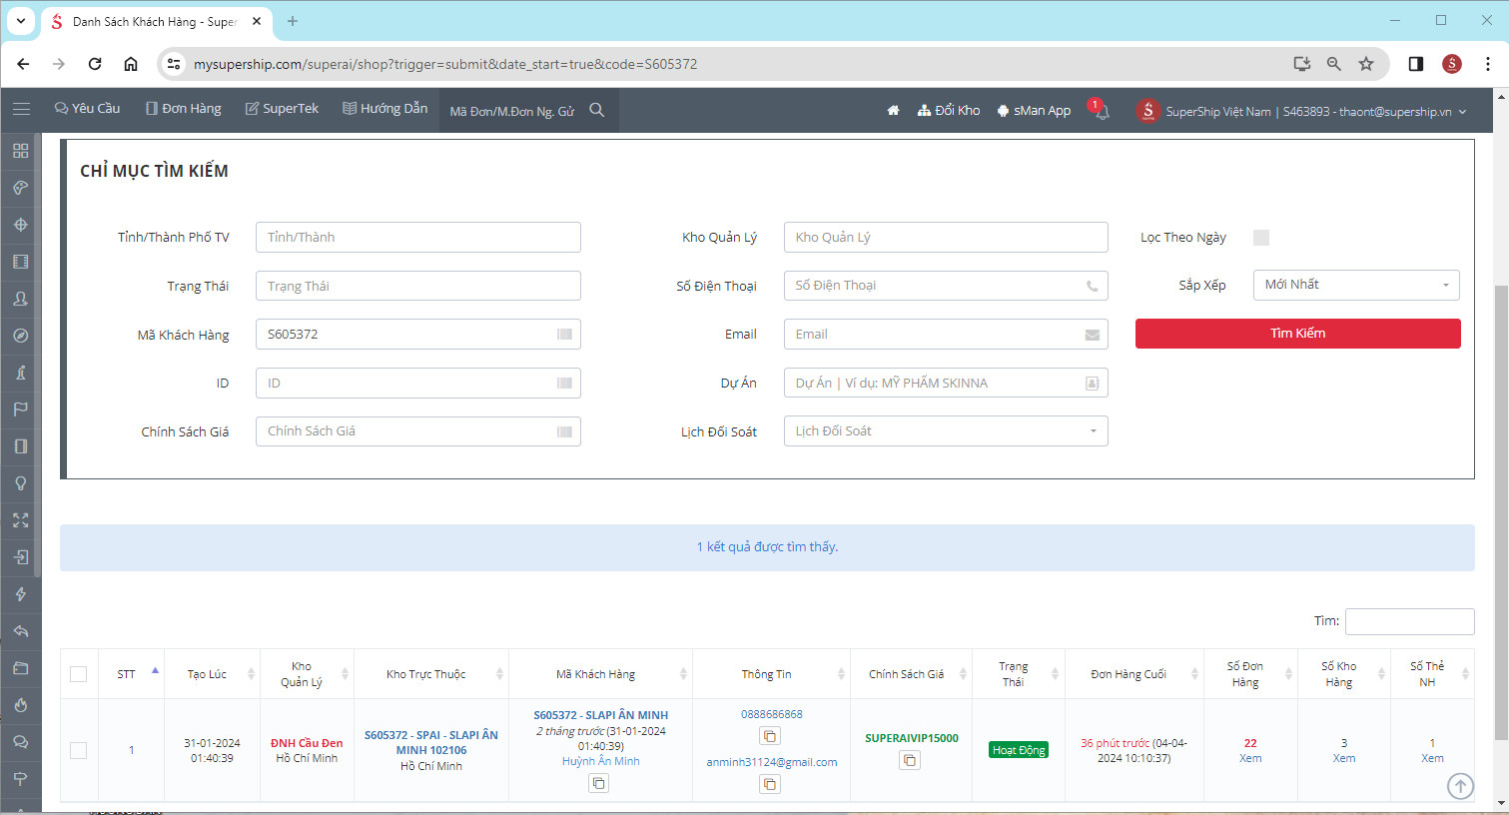The height and width of the screenshot is (815, 1509).
Task: Click the Mã Khách Hàng input field
Action: tap(418, 335)
